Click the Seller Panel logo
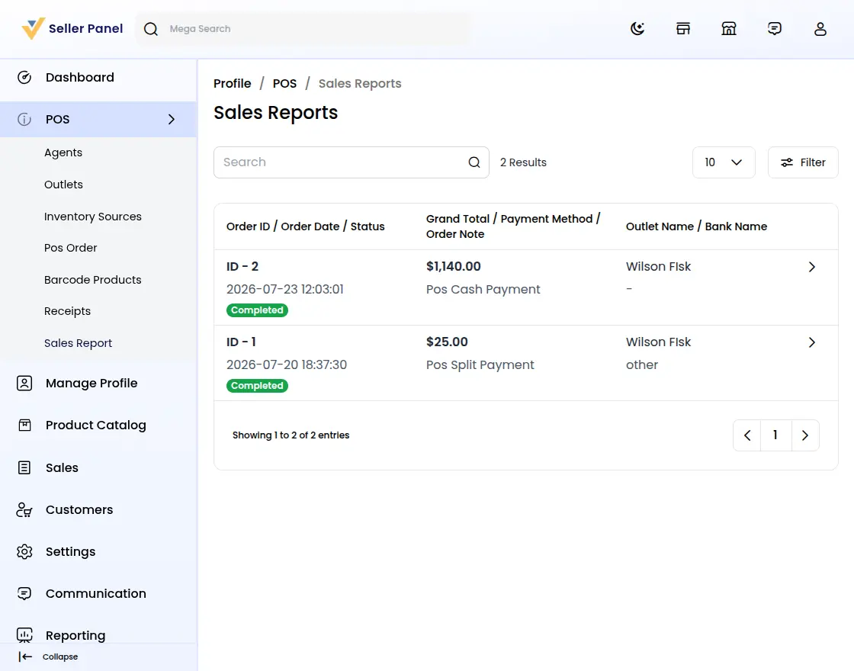This screenshot has height=671, width=854. [x=72, y=28]
